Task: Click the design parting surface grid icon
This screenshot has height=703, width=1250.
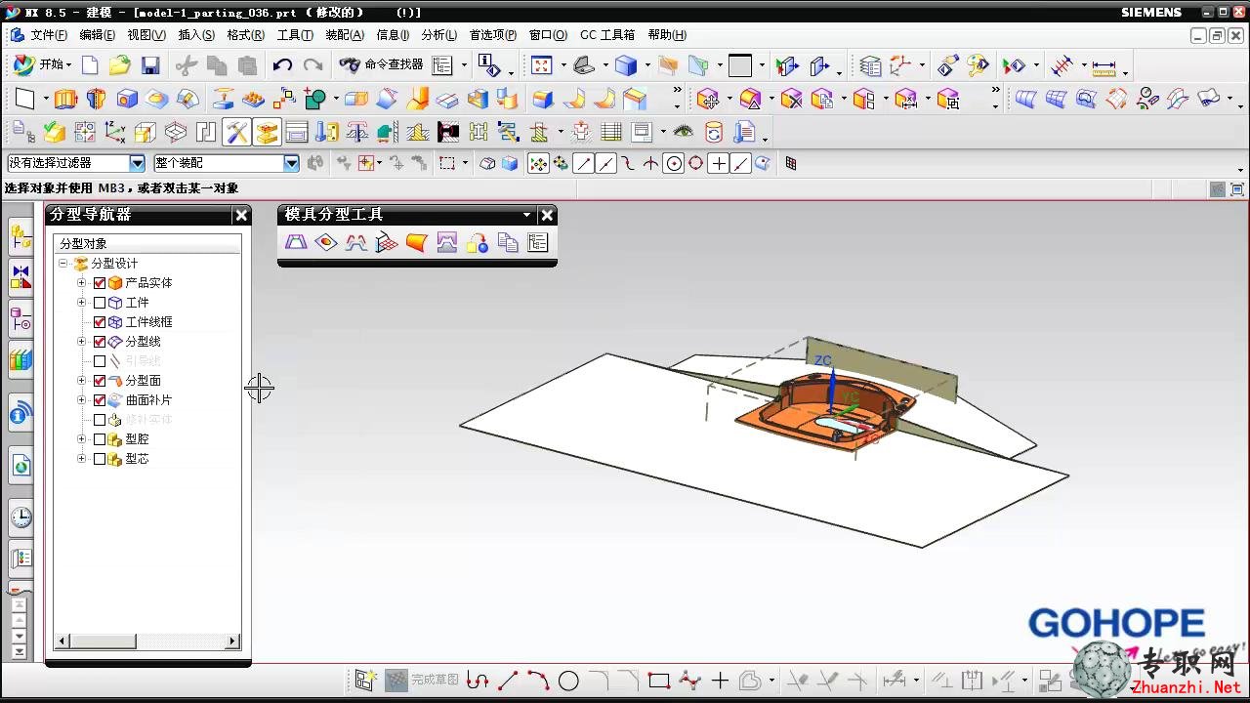Action: [387, 242]
